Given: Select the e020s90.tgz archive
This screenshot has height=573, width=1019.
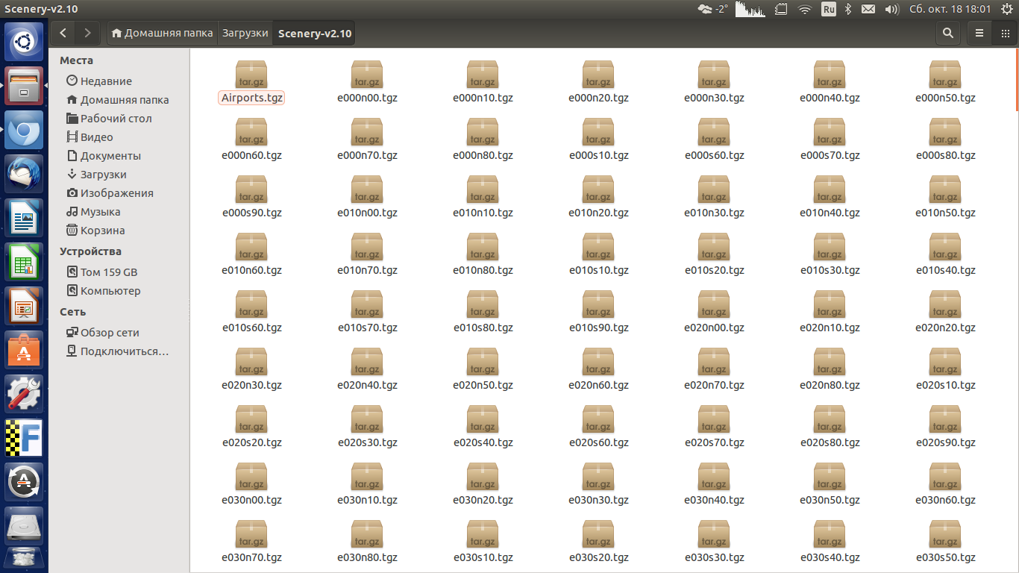Looking at the screenshot, I should pyautogui.click(x=945, y=427).
